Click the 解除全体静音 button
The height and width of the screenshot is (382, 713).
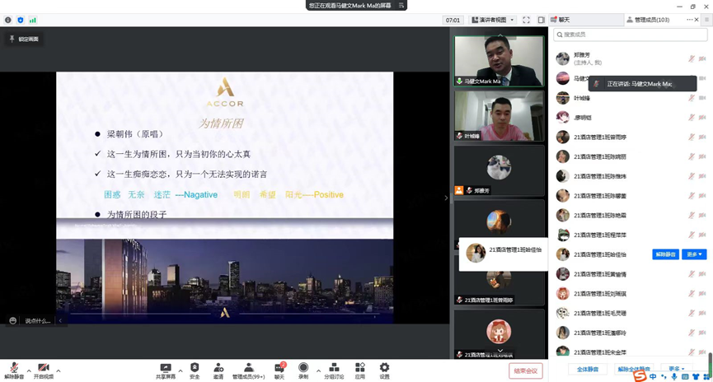[634, 369]
